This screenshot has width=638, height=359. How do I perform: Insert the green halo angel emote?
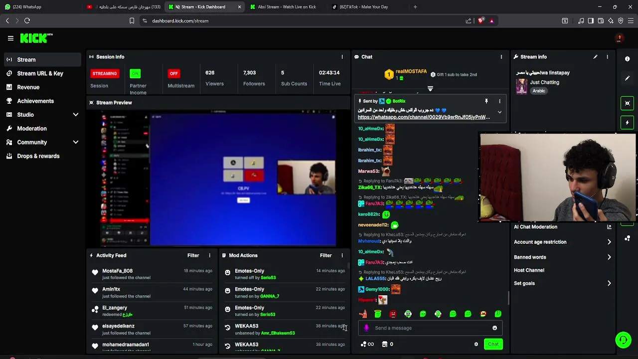[378, 314]
